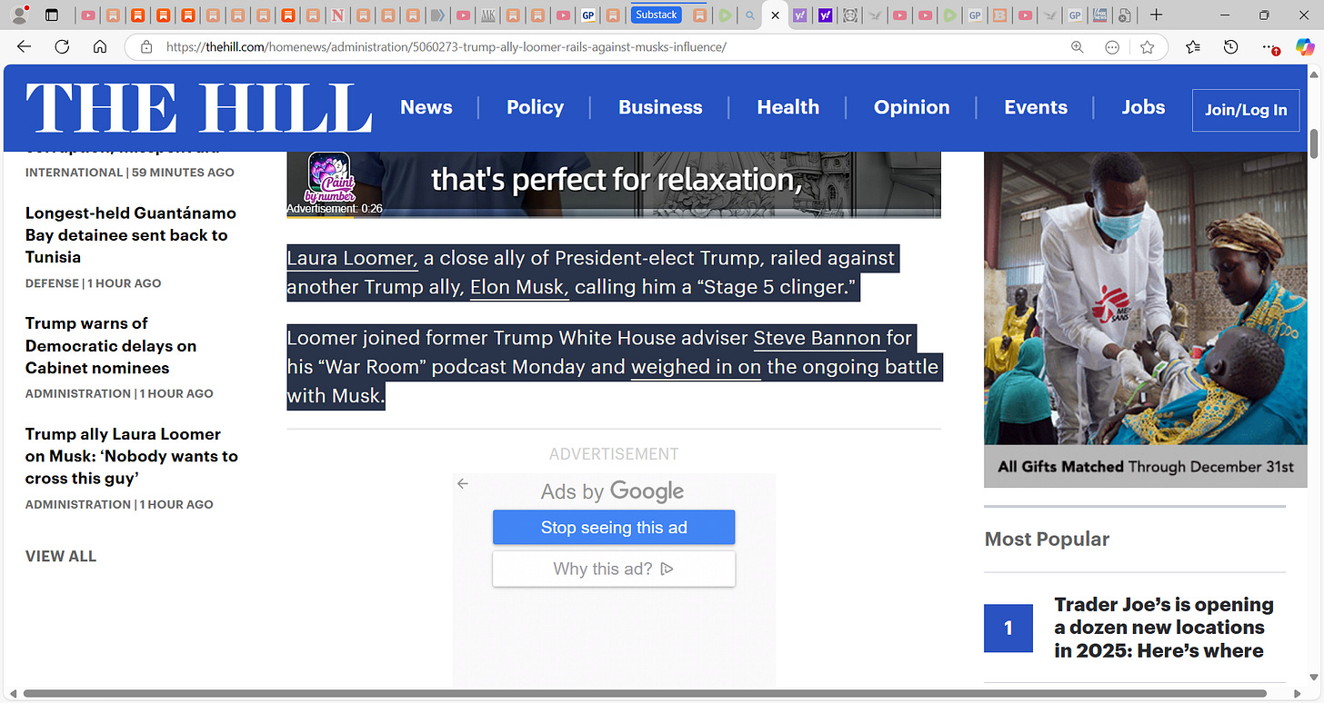Open the Opinion menu
Image resolution: width=1324 pixels, height=703 pixels.
(911, 107)
